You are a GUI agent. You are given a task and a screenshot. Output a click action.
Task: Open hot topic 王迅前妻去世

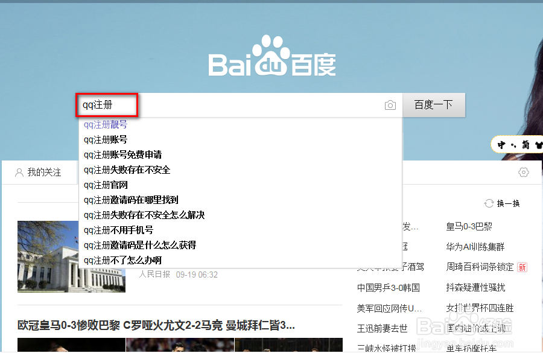pos(382,328)
